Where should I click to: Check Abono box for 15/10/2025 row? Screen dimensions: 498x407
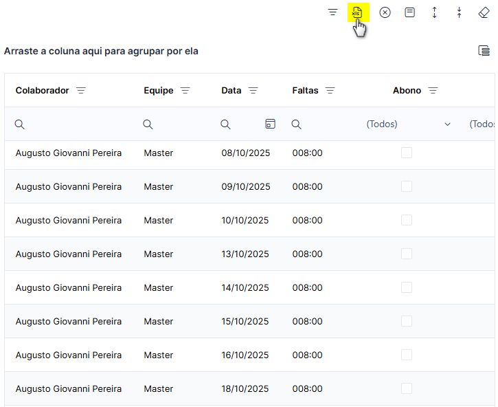click(x=407, y=321)
